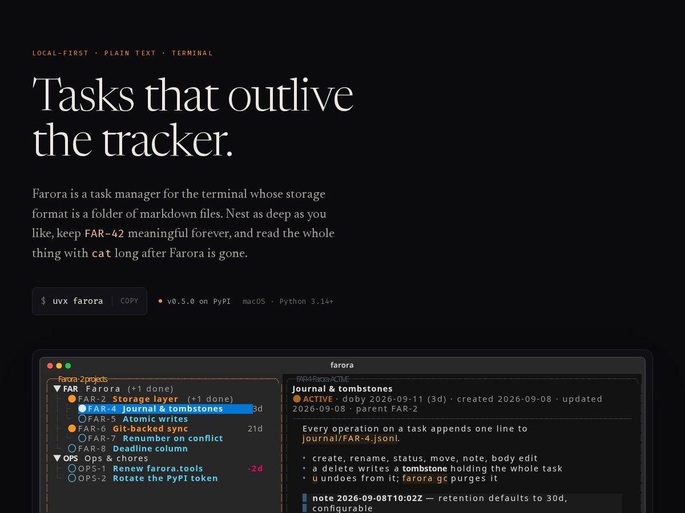Collapse the OPS Ops & chores triangle
Image resolution: width=685 pixels, height=513 pixels.
57,458
